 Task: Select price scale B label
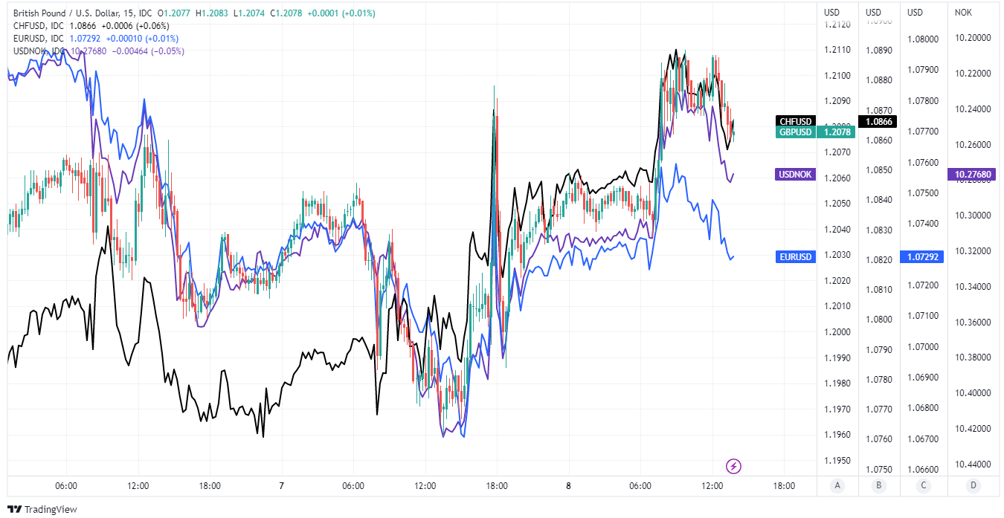[879, 486]
